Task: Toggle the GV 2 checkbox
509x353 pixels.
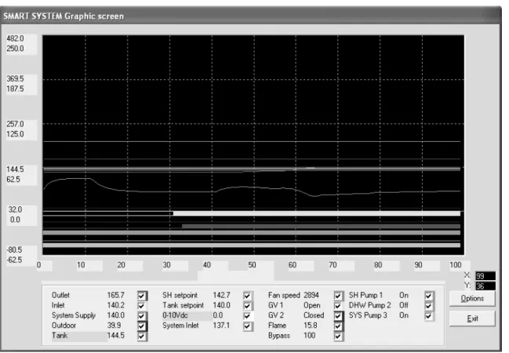Action: tap(338, 316)
